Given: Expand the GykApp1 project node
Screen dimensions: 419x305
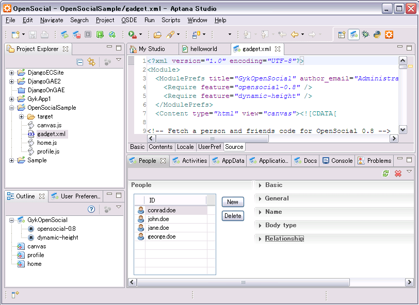Looking at the screenshot, I should 11,99.
